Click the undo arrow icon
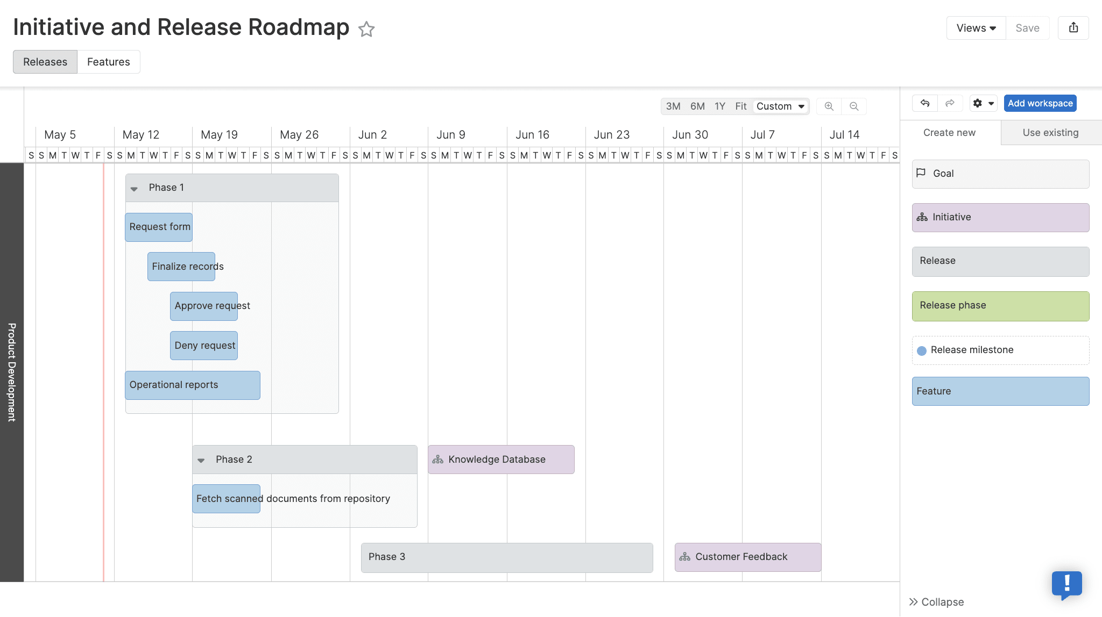Viewport: 1102px width, 617px height. pyautogui.click(x=924, y=103)
